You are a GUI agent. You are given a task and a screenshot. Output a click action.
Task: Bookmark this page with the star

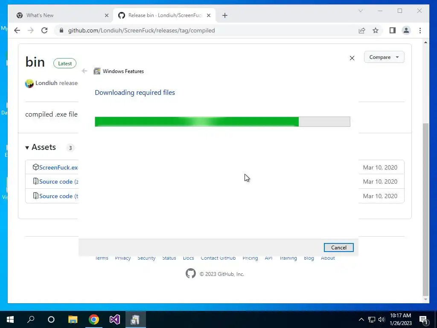point(376,30)
